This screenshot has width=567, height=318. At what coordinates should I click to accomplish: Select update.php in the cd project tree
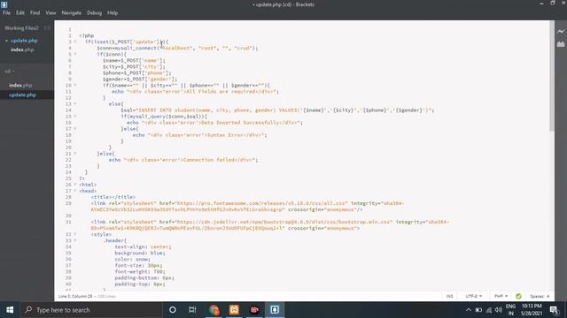(22, 95)
